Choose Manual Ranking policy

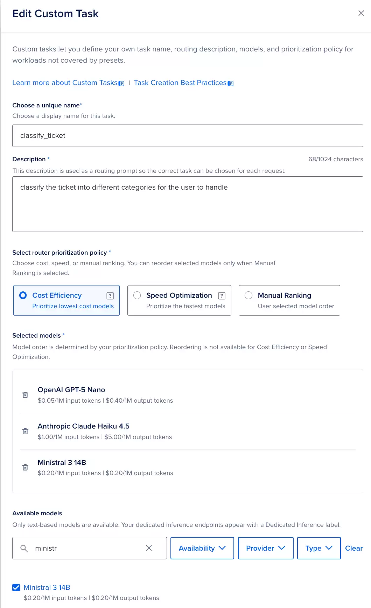289,300
